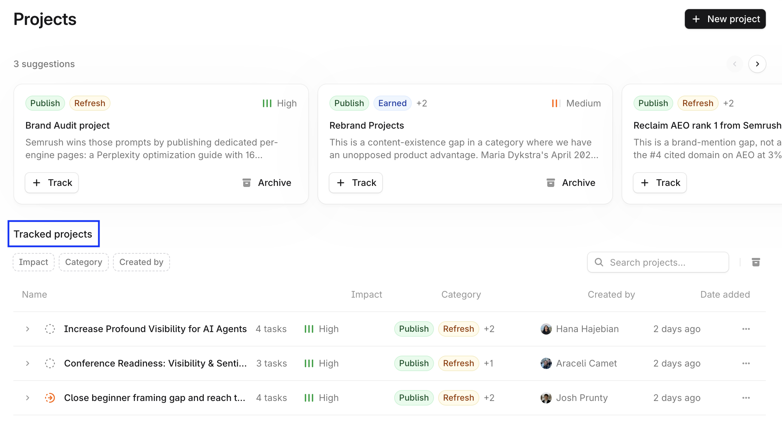Sort by the Name column header
Screen dimensions: 782x421
(34, 294)
